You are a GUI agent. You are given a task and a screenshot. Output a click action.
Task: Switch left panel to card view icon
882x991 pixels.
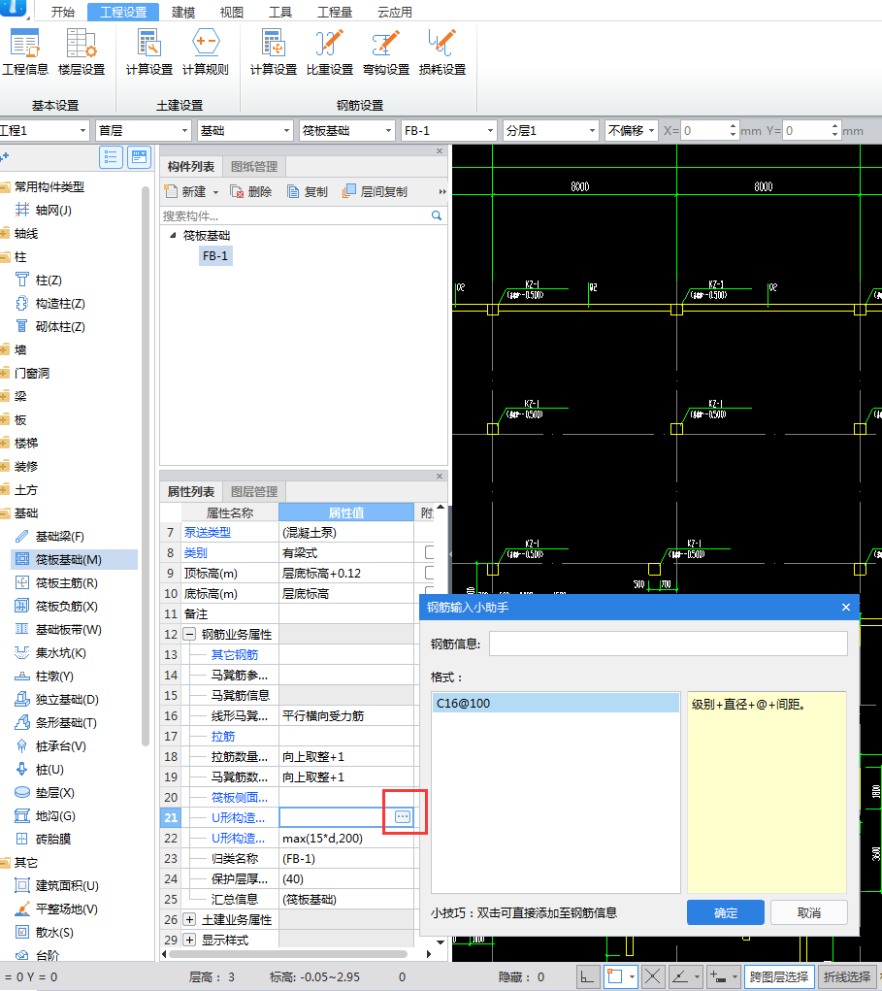[x=139, y=156]
